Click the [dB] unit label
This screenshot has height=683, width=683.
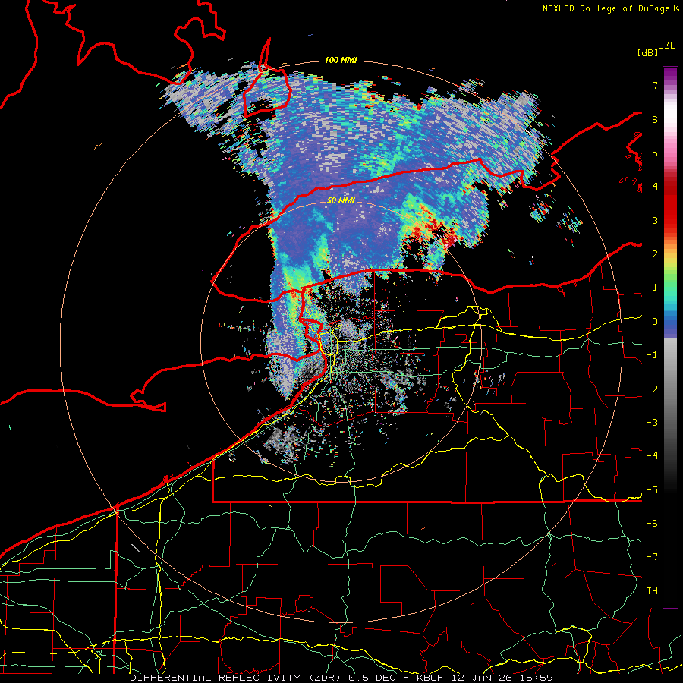pos(647,52)
